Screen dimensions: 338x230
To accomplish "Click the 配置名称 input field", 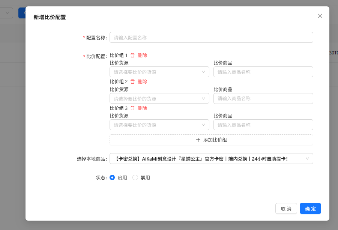I will [x=211, y=38].
